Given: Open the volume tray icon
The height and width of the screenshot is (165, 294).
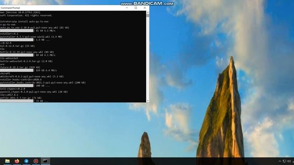Looking at the screenshot, I should click(289, 161).
